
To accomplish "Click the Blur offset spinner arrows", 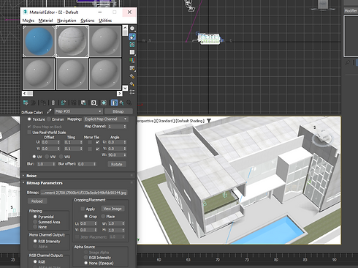I will coord(94,164).
